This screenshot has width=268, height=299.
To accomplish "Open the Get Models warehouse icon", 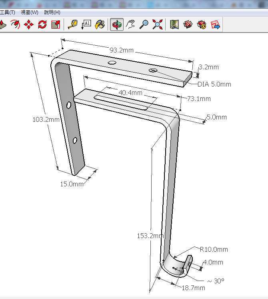I will 188,24.
